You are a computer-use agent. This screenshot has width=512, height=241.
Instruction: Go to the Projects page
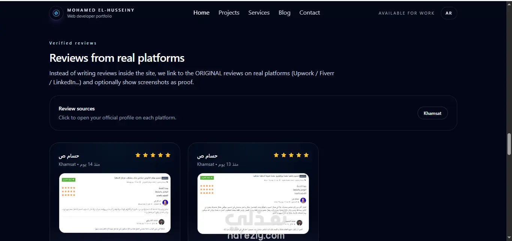tap(229, 13)
